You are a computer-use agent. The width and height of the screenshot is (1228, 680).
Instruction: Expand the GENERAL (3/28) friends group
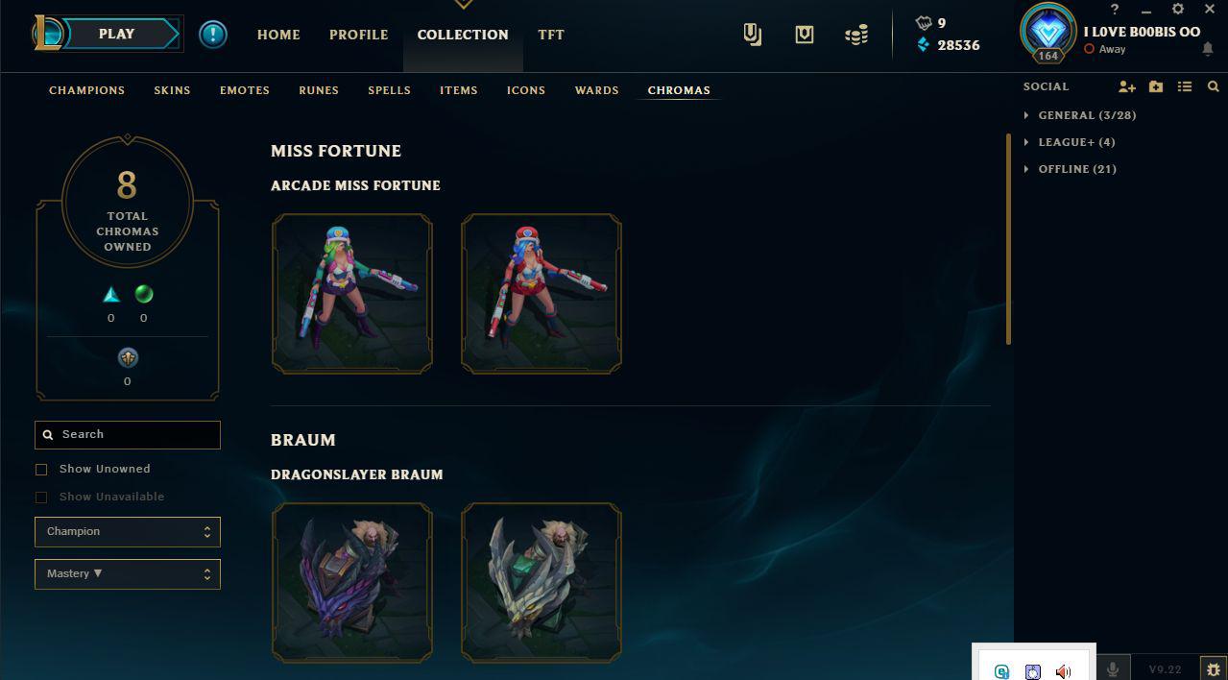pos(1080,115)
